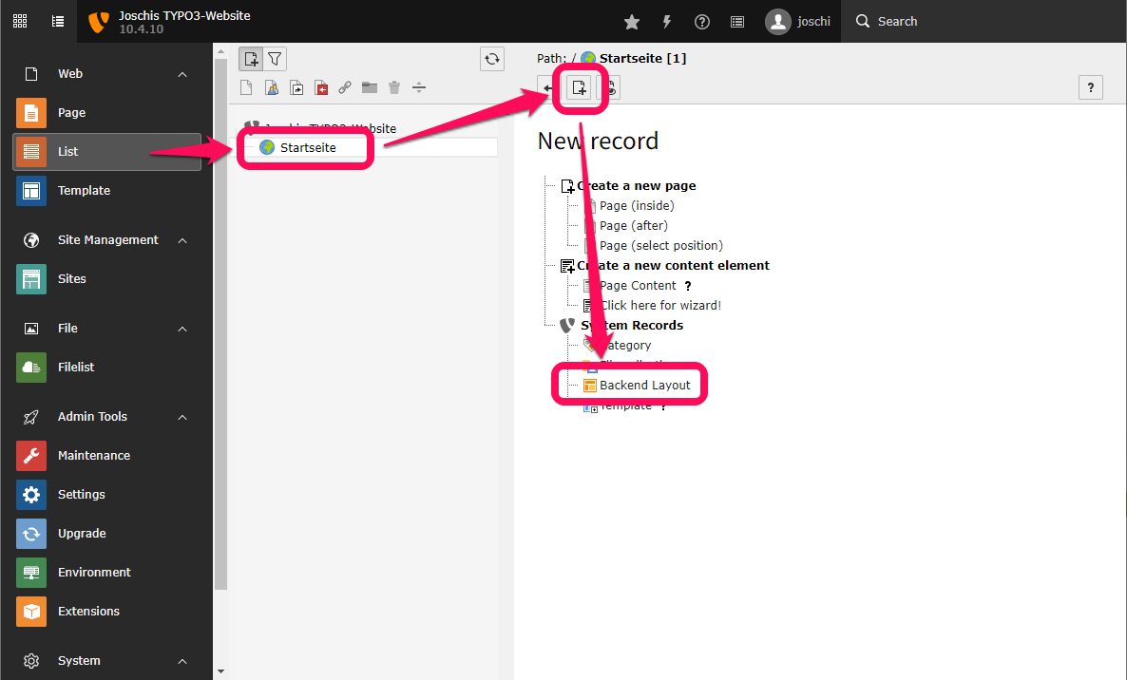
Task: Click the highlighted Create new record icon
Action: [x=580, y=87]
